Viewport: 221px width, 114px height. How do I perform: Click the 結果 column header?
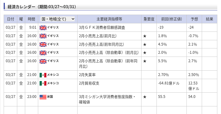[x=209, y=19]
